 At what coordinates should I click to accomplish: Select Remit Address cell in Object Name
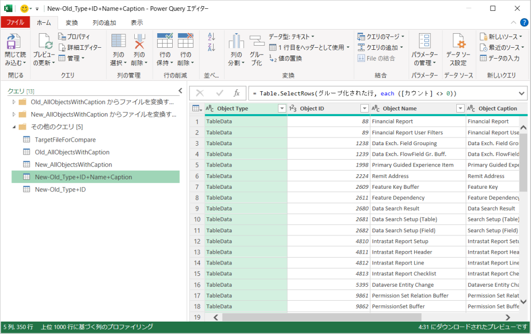[418, 176]
